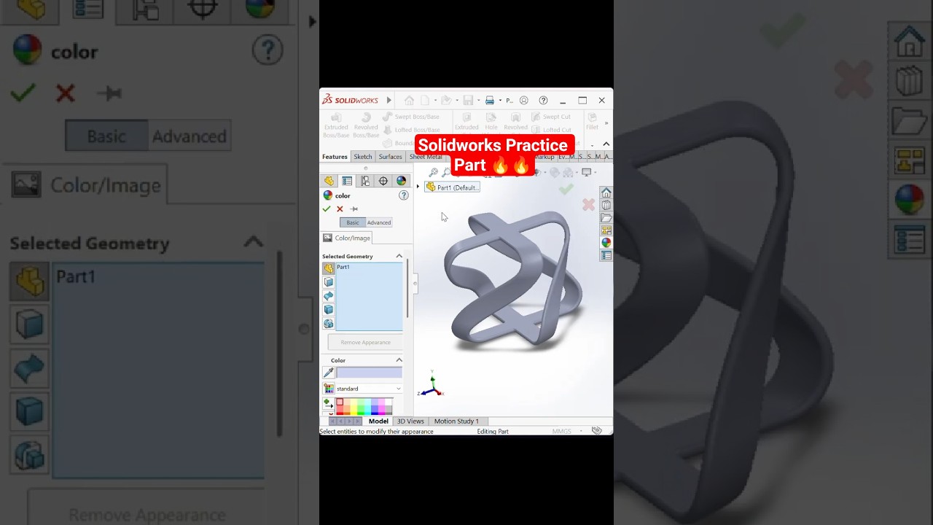Open the Surfaces ribbon tab

(390, 157)
